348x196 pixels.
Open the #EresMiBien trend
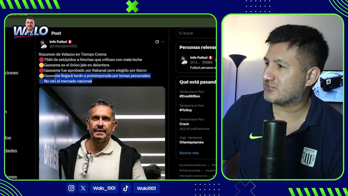click(189, 96)
